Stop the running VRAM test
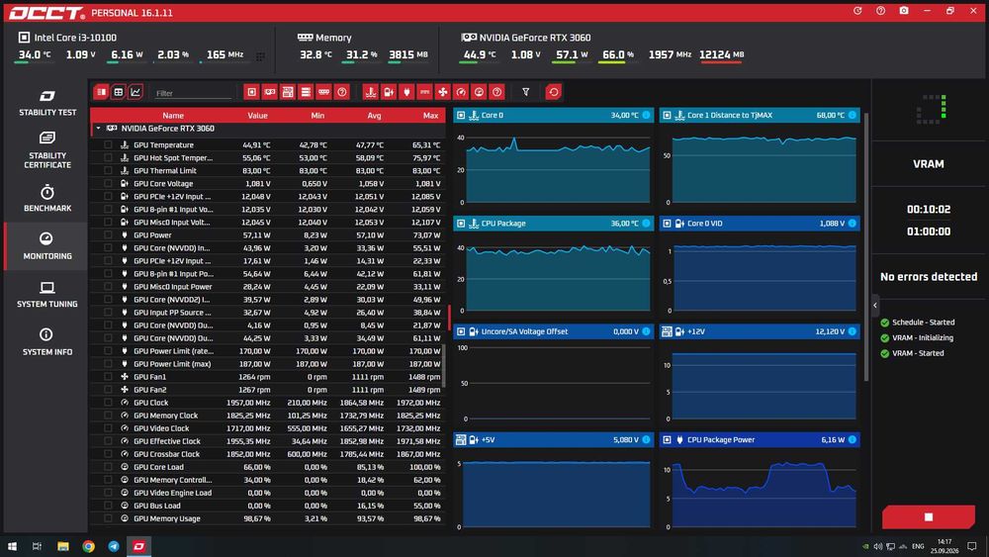Screen dimensions: 989x557 (928, 516)
